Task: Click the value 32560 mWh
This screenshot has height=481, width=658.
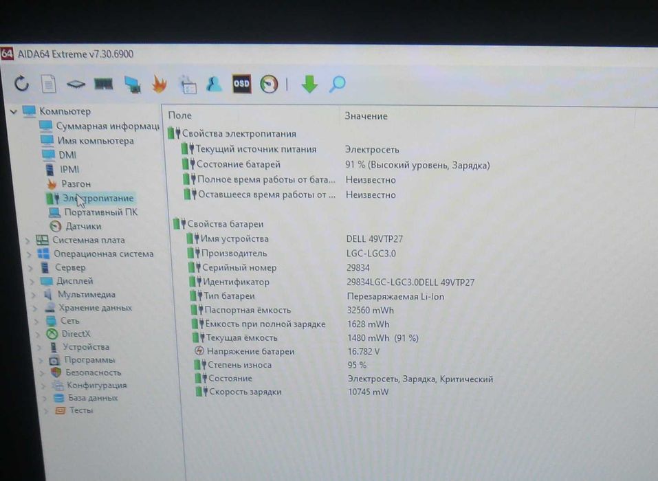Action: point(370,311)
